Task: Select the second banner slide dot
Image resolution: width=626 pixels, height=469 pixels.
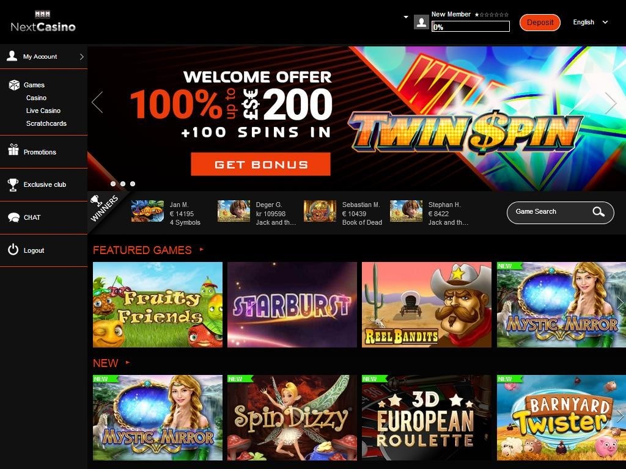Action: click(x=123, y=184)
